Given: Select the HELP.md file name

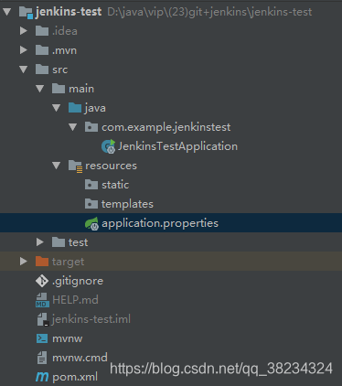Looking at the screenshot, I should coord(75,300).
